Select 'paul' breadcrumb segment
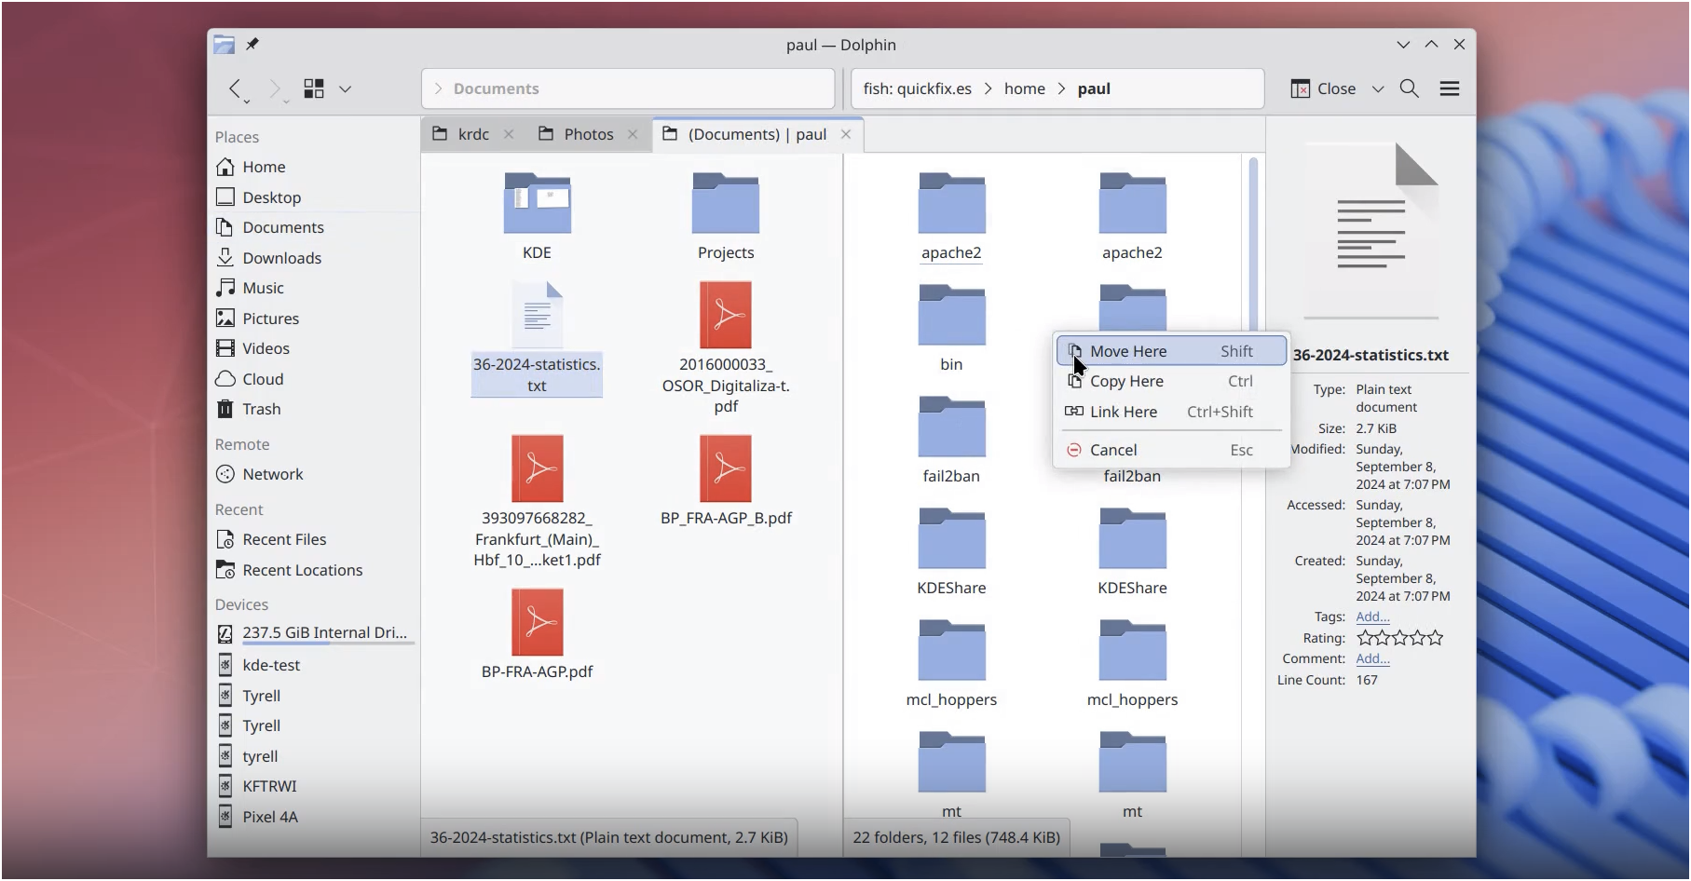 point(1094,88)
